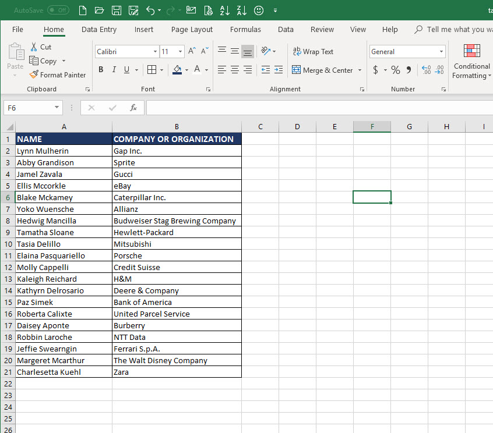Screen dimensions: 493x433
Task: Undo the last action
Action: coord(150,10)
